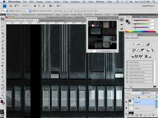The image size is (158, 118).
Task: Add a Threshold adjustment
Action: coord(141,56)
